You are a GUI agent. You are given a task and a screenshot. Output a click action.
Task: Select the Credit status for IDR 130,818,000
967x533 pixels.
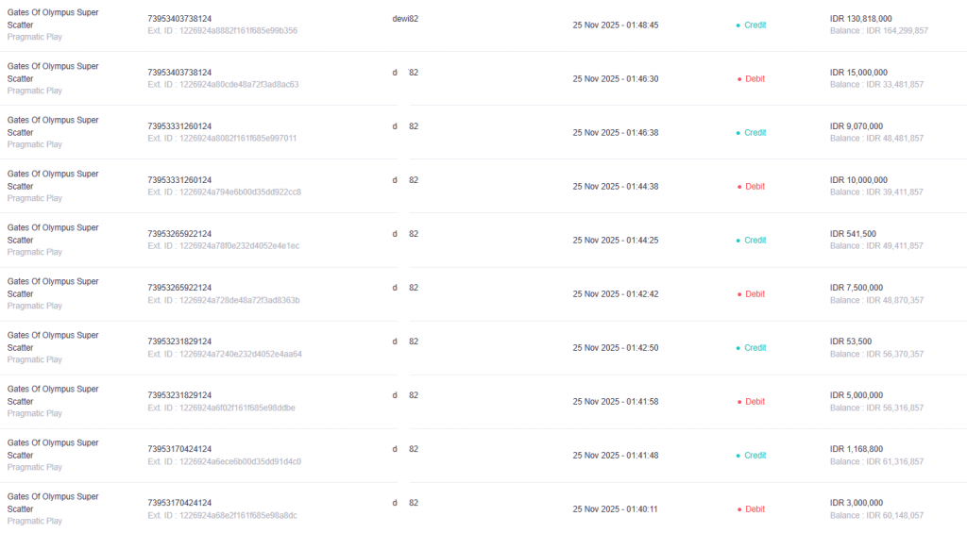tap(755, 25)
